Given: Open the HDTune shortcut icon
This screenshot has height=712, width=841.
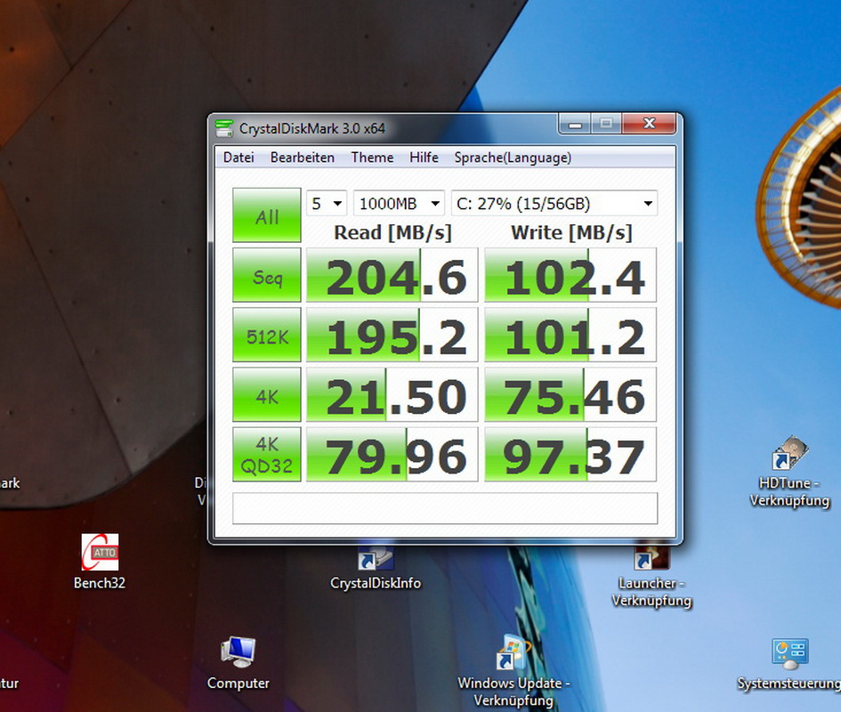Looking at the screenshot, I should 790,453.
